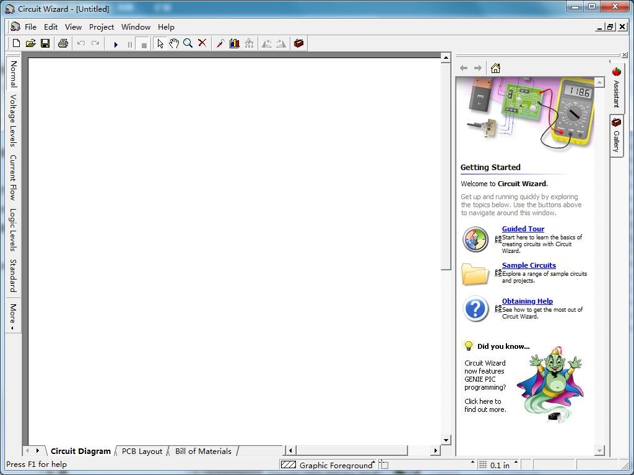Image resolution: width=634 pixels, height=475 pixels.
Task: Switch to the Standard view tab
Action: click(14, 276)
